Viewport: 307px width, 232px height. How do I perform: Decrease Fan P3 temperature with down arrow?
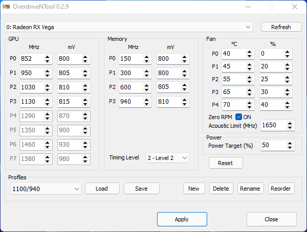[x=250, y=94]
